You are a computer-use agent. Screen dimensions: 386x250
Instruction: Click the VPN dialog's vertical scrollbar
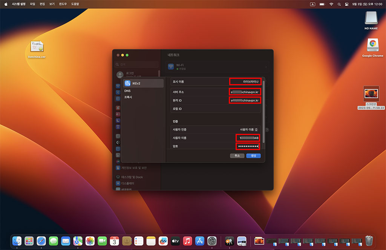[x=263, y=112]
